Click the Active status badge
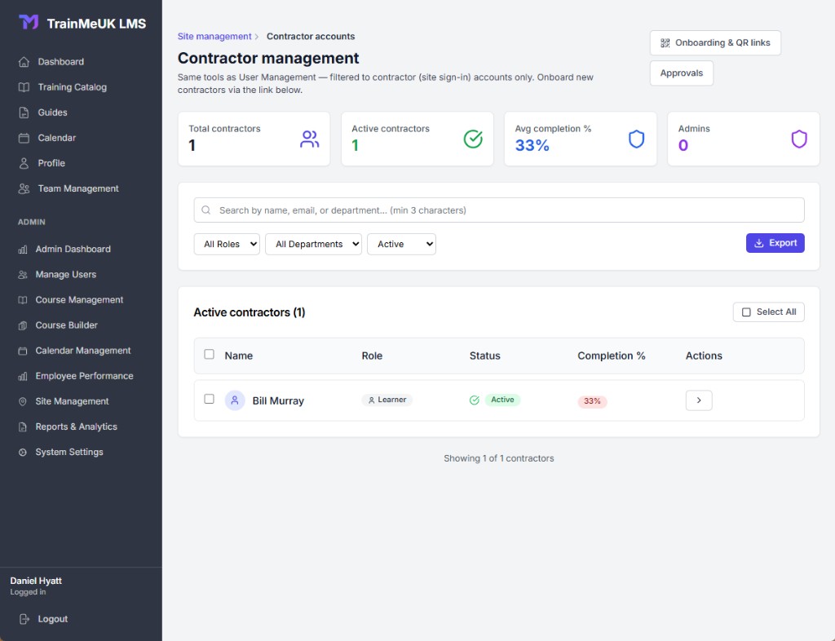The image size is (835, 641). 502,400
